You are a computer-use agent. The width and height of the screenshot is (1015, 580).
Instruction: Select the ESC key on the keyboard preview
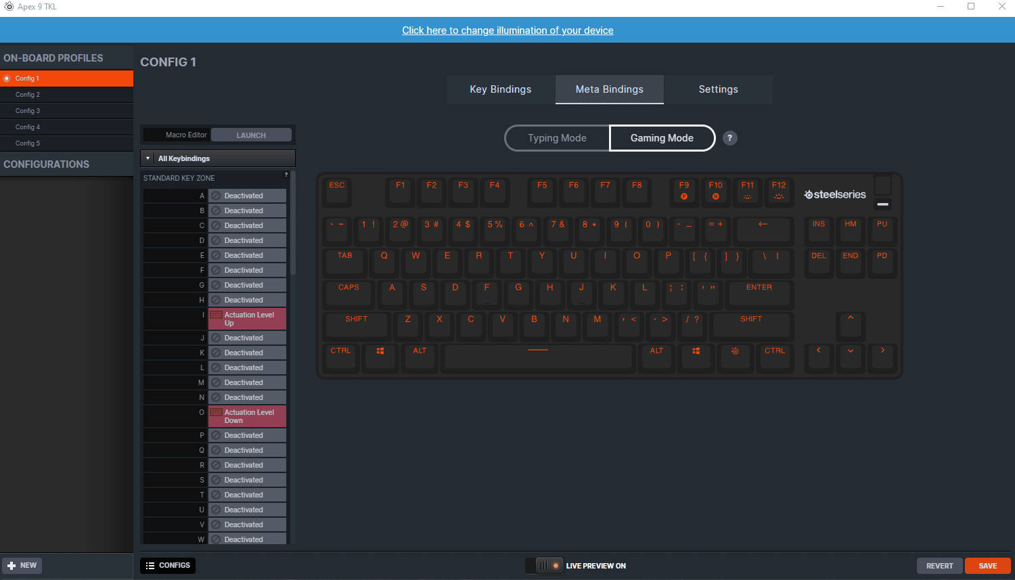[x=337, y=192]
